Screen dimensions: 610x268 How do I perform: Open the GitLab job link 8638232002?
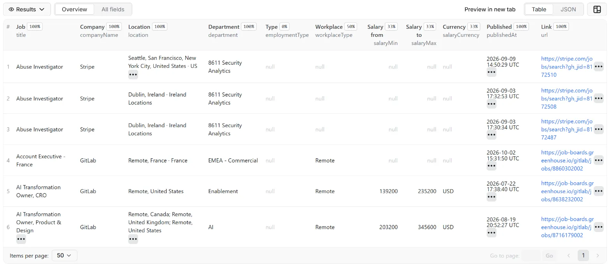pos(567,191)
